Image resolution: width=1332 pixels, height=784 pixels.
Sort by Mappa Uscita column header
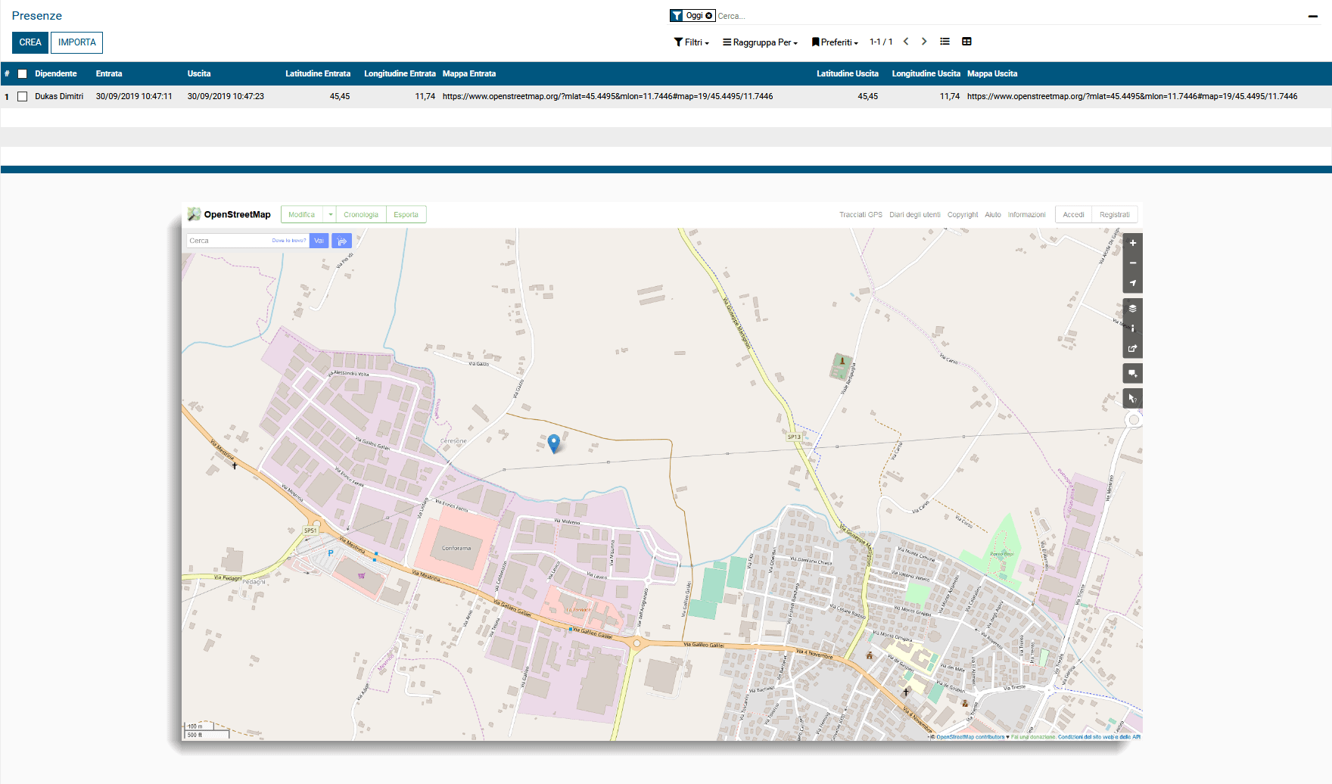pyautogui.click(x=992, y=74)
